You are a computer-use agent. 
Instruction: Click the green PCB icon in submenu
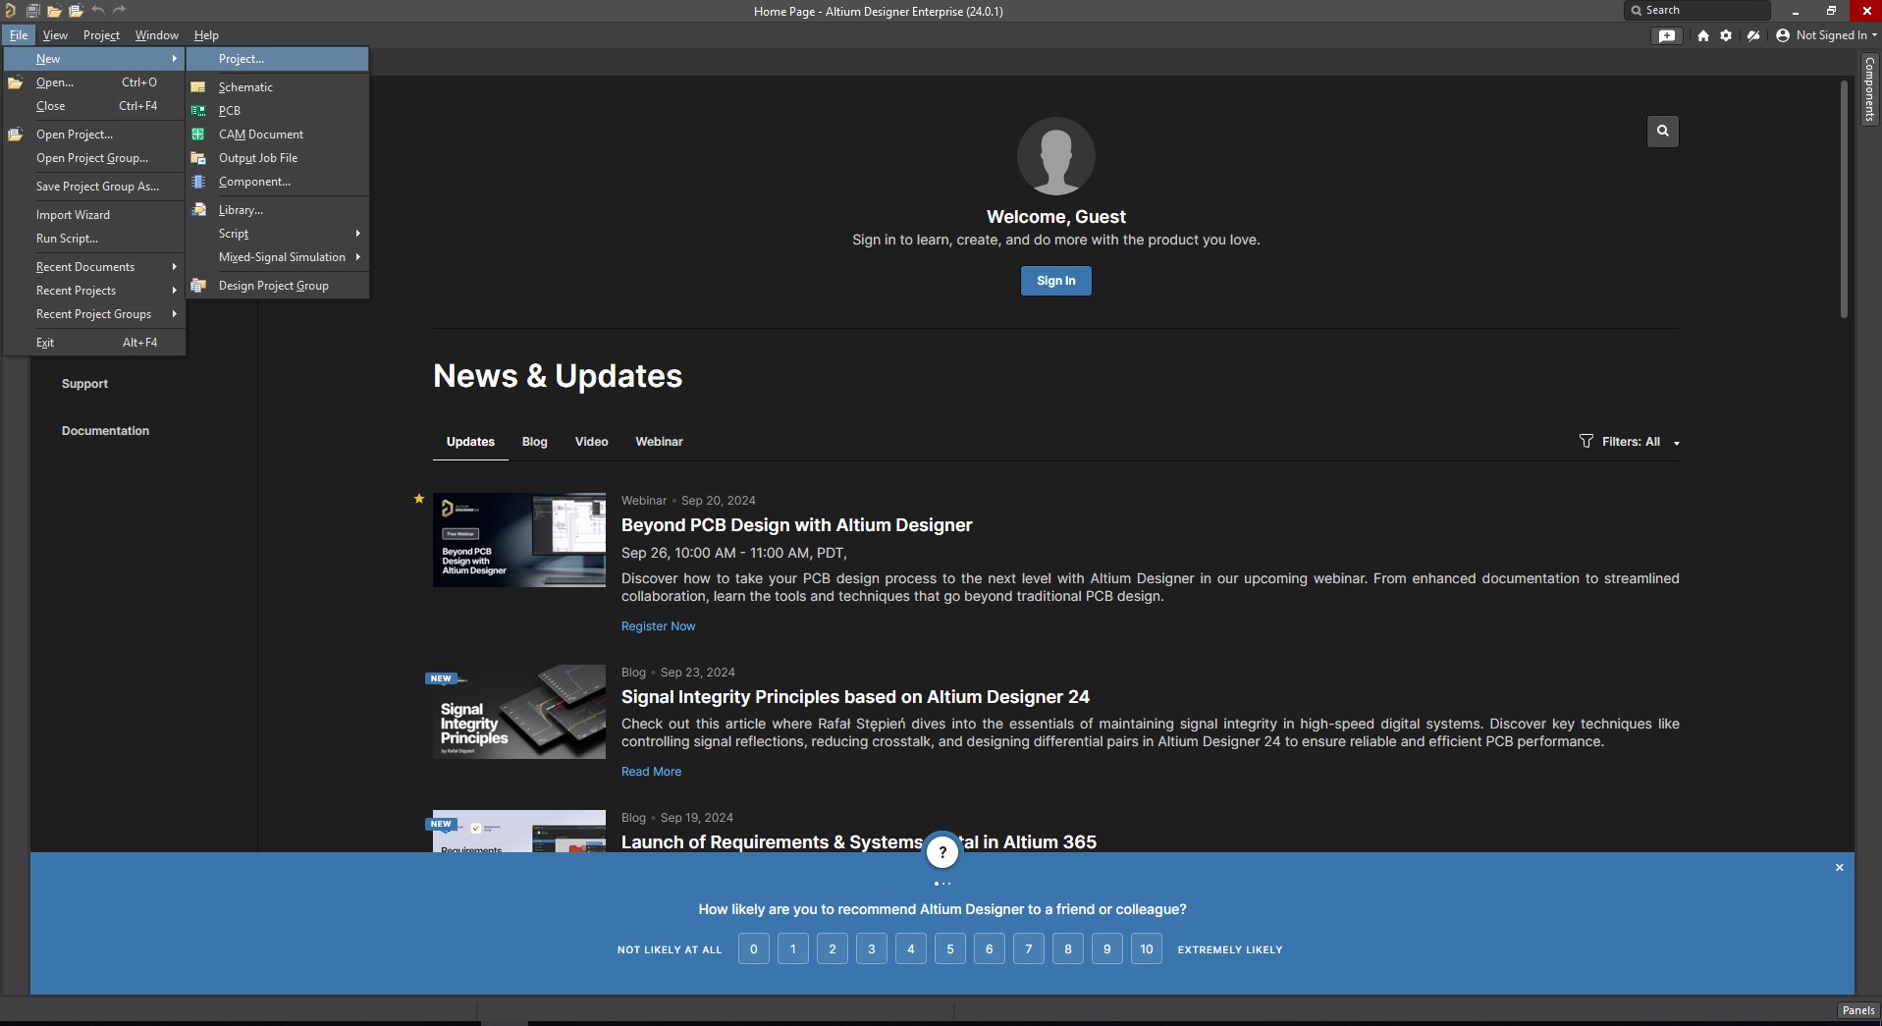click(198, 111)
